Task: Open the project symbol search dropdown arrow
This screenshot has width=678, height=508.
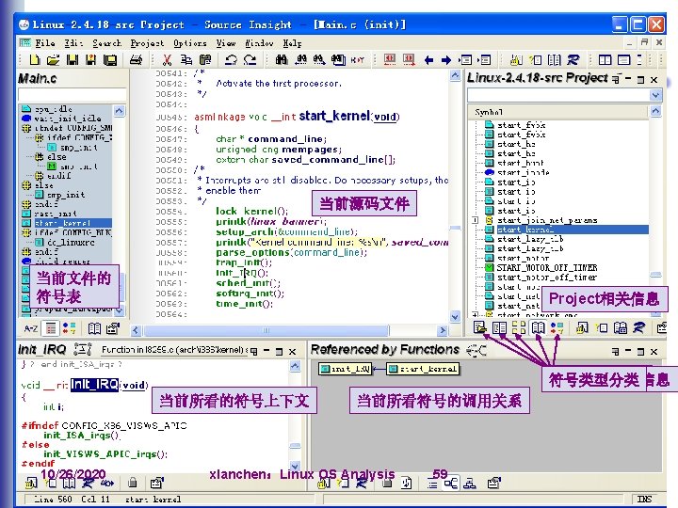Action: coord(655,95)
